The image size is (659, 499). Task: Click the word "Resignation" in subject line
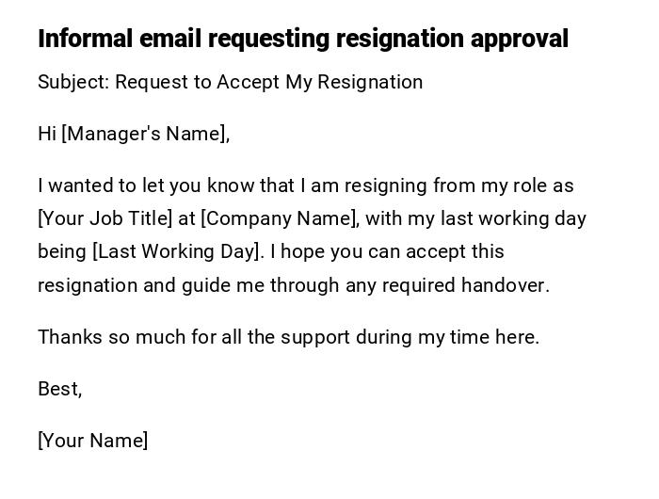(x=370, y=82)
